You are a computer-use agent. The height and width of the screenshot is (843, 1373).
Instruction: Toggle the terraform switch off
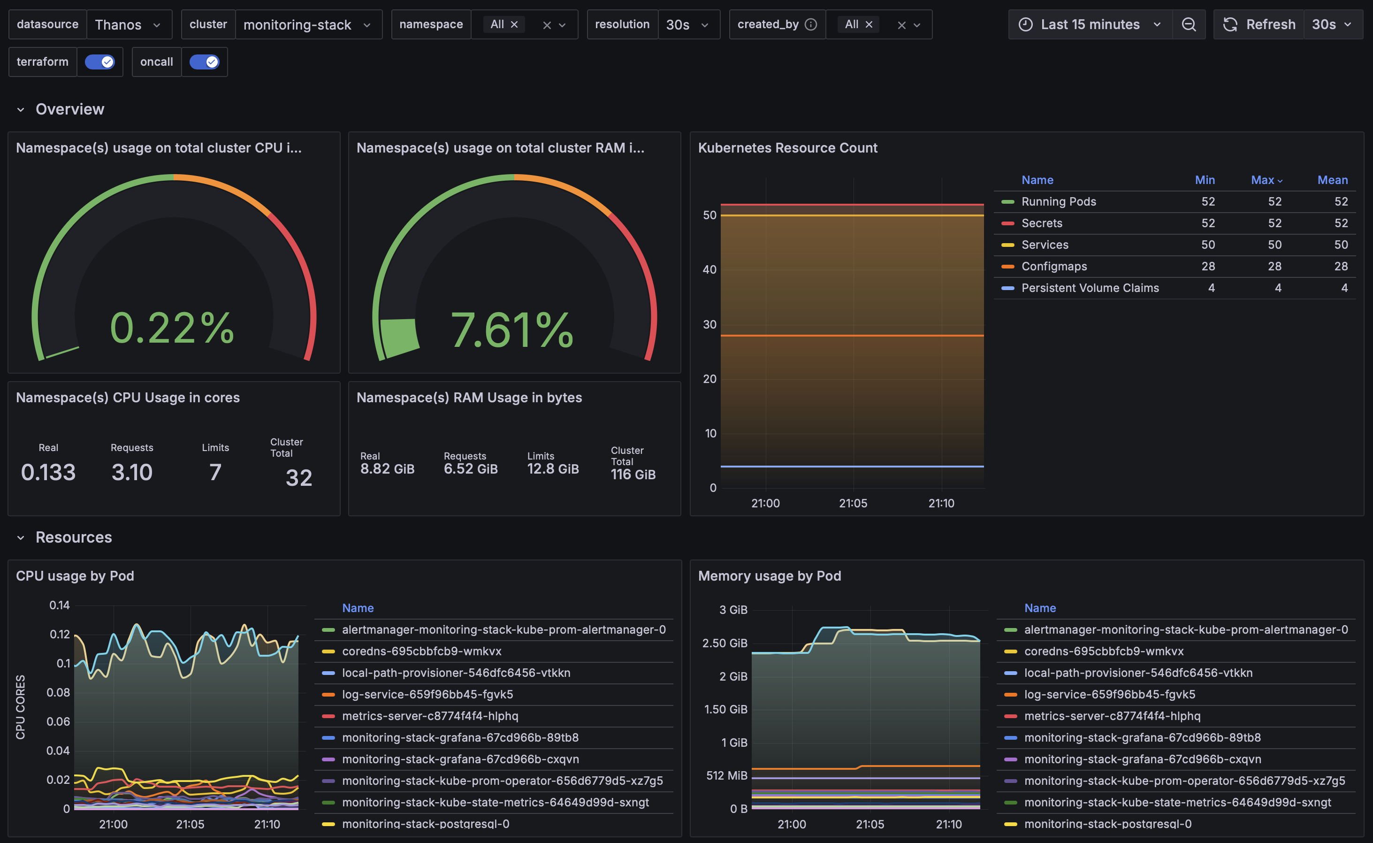click(x=100, y=62)
